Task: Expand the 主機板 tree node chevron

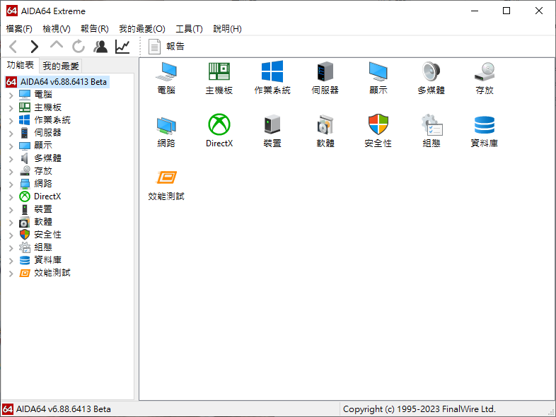Action: (11, 107)
